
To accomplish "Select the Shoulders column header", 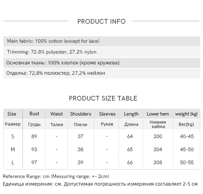I will (81, 114).
